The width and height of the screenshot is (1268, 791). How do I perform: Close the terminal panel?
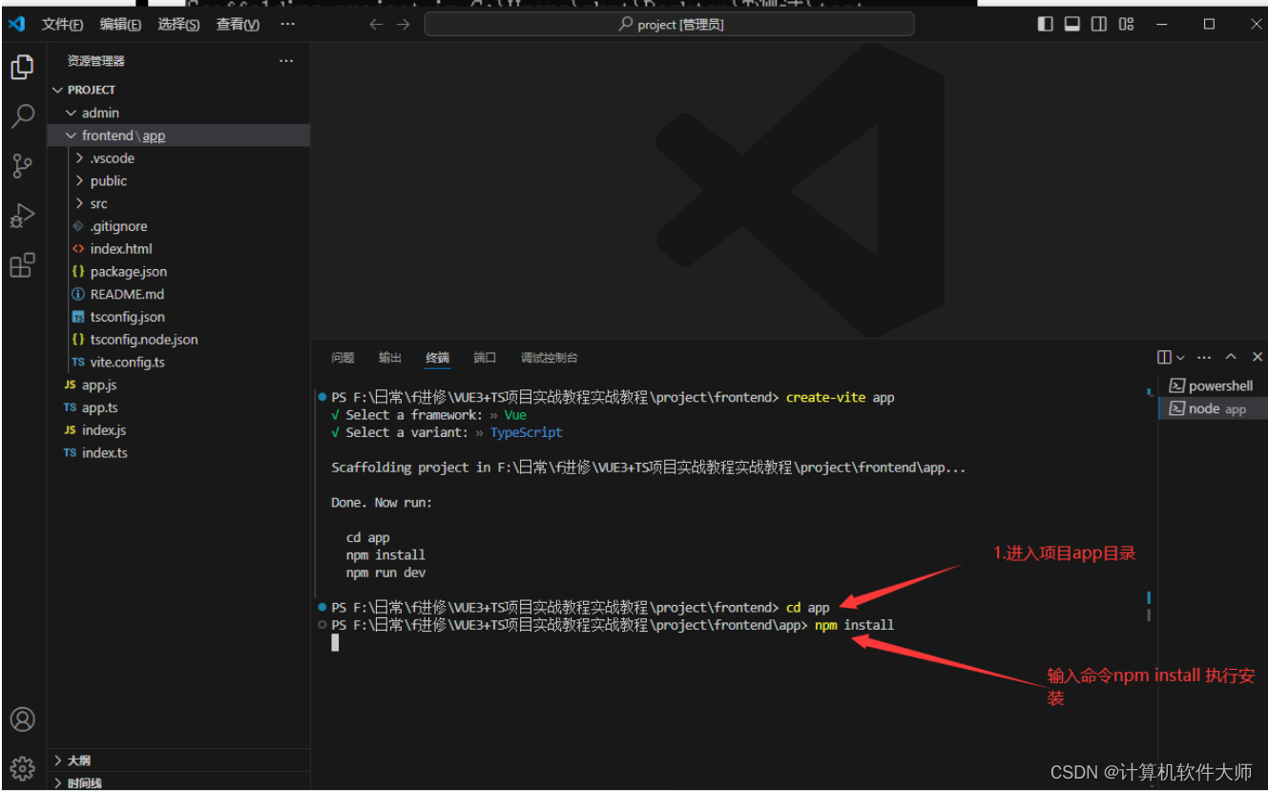tap(1258, 357)
